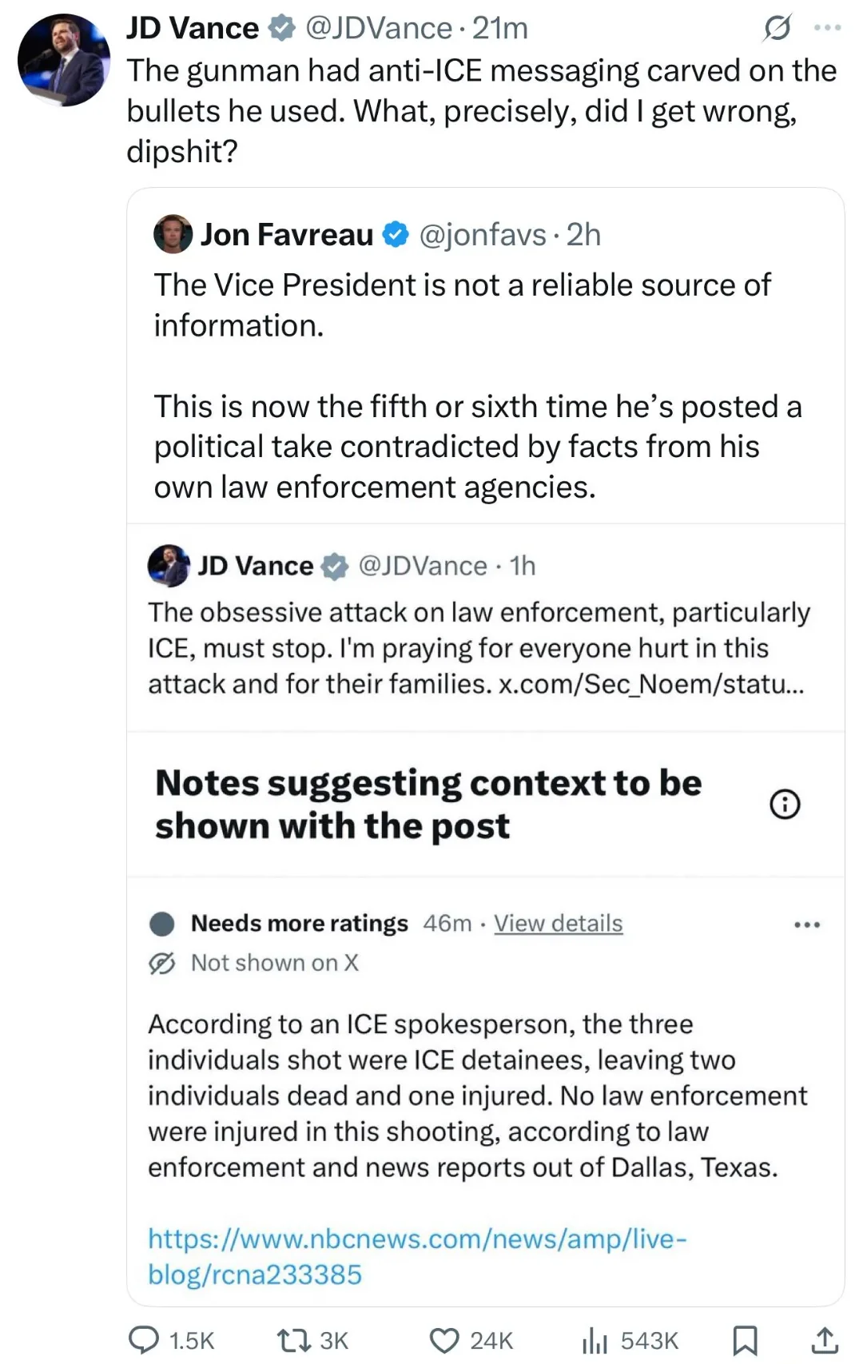Open the Grok circle-slash icon
This screenshot has width=863, height=1364.
pyautogui.click(x=777, y=29)
